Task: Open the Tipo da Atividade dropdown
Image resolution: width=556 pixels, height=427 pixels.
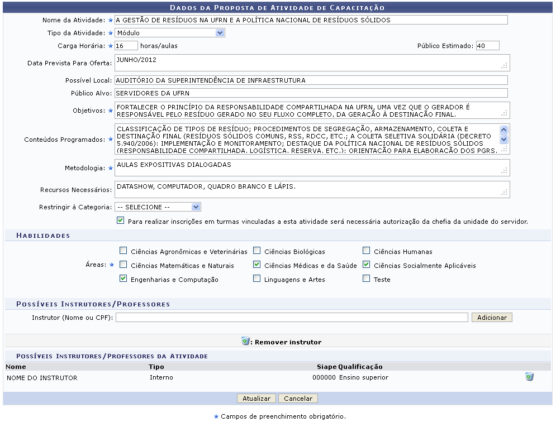Action: [x=170, y=33]
